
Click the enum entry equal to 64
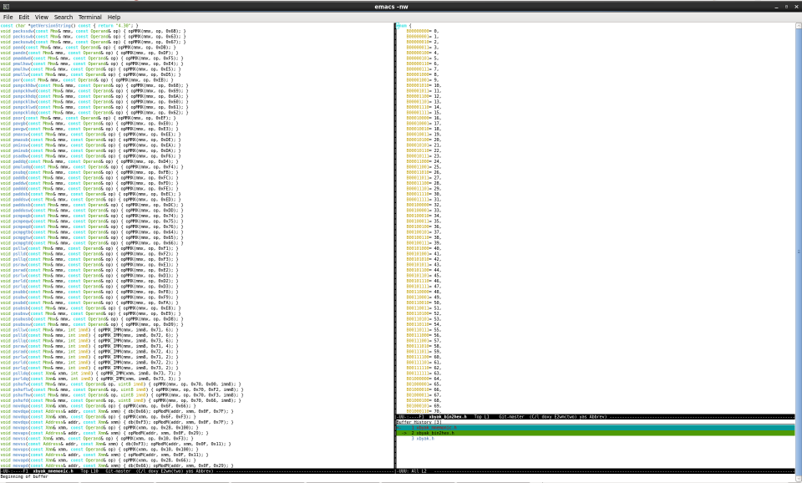coord(424,379)
